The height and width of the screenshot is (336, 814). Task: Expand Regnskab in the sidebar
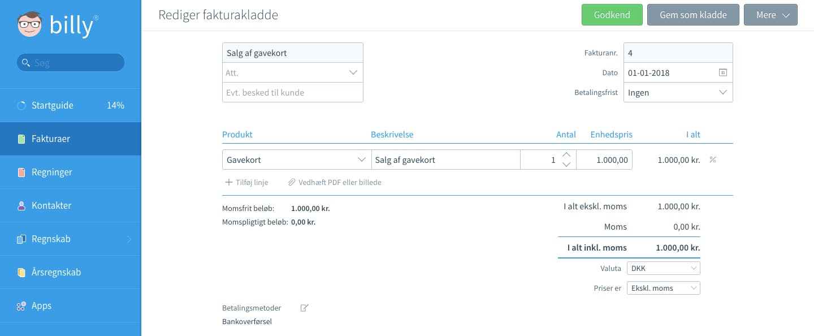[71, 239]
